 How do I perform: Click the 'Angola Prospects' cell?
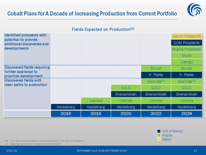[x=186, y=49]
